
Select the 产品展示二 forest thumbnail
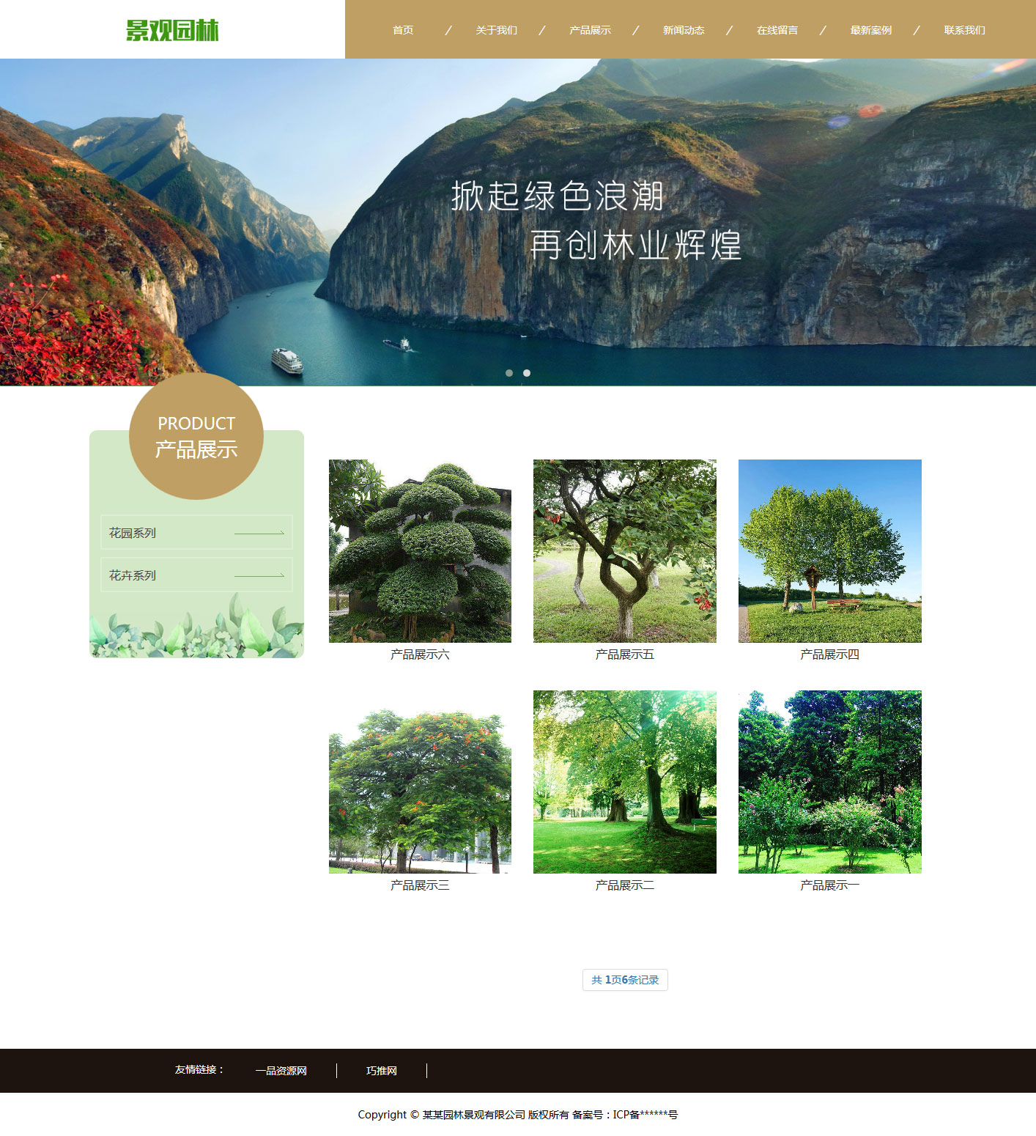pyautogui.click(x=624, y=781)
